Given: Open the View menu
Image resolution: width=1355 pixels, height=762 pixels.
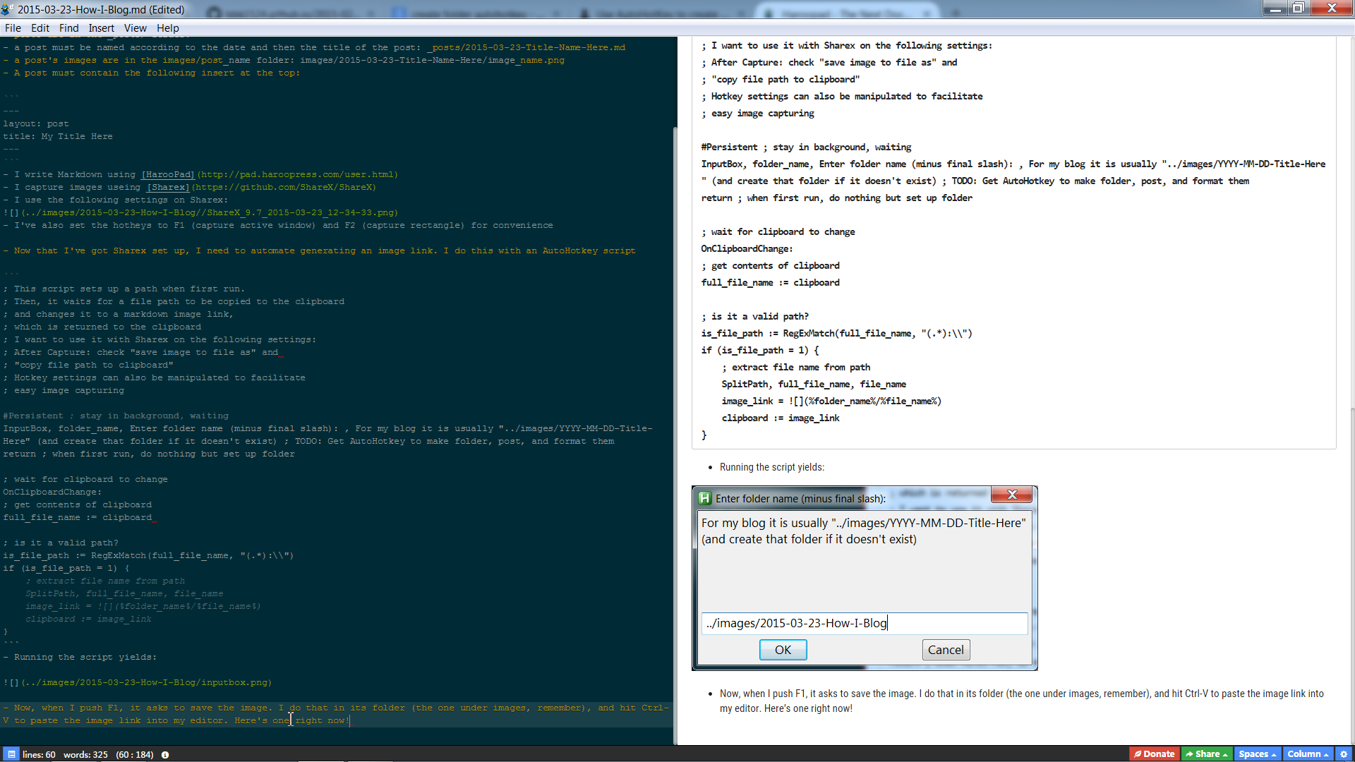Looking at the screenshot, I should (x=135, y=28).
